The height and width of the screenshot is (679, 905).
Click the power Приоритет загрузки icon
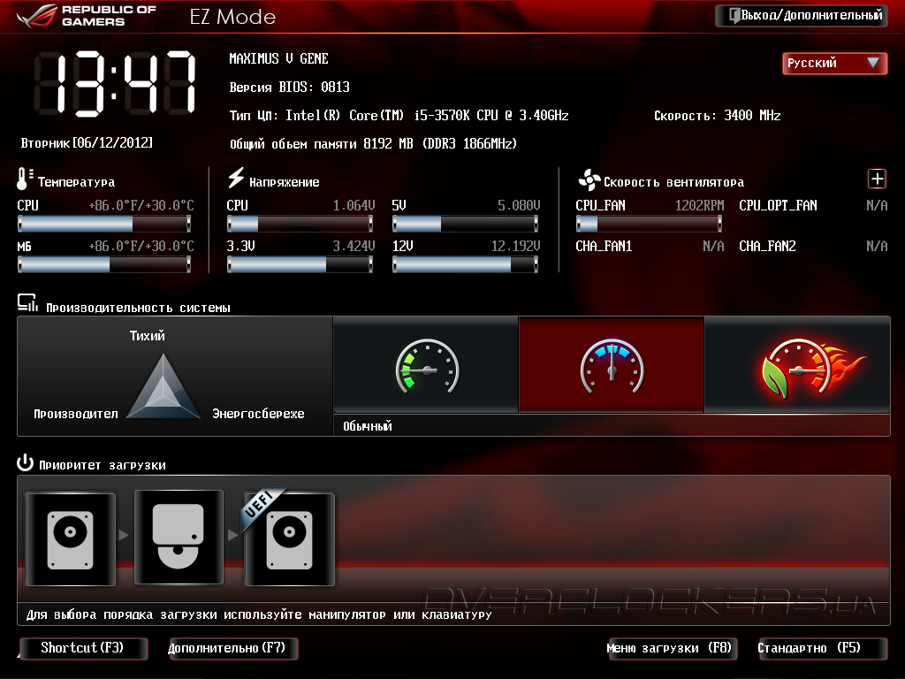click(x=26, y=462)
